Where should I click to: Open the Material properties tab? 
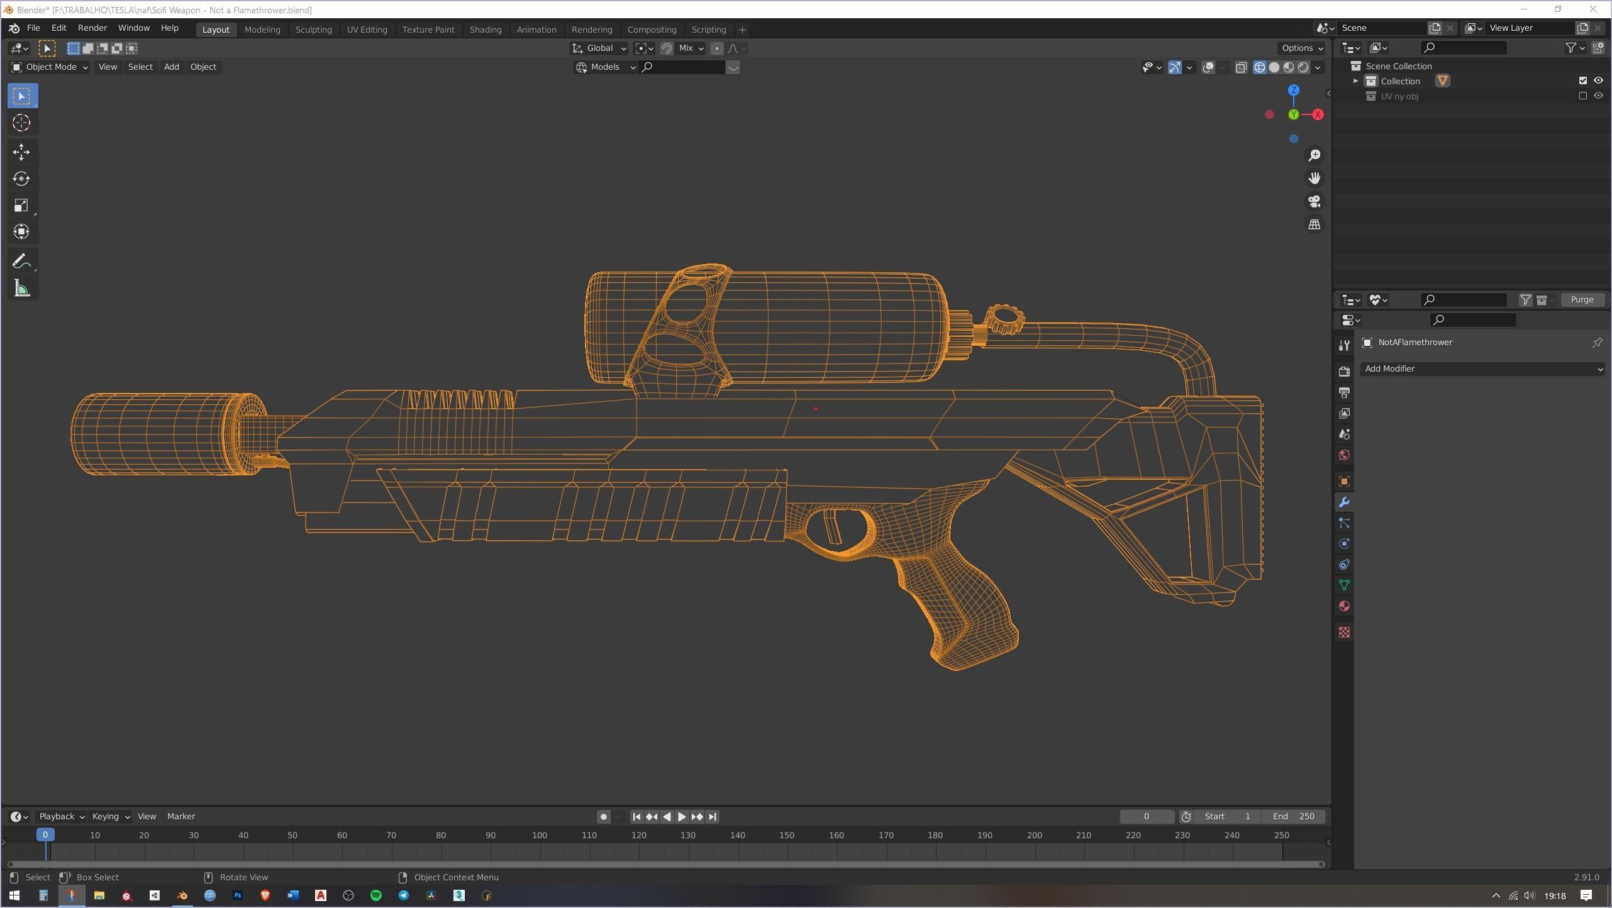(x=1344, y=606)
